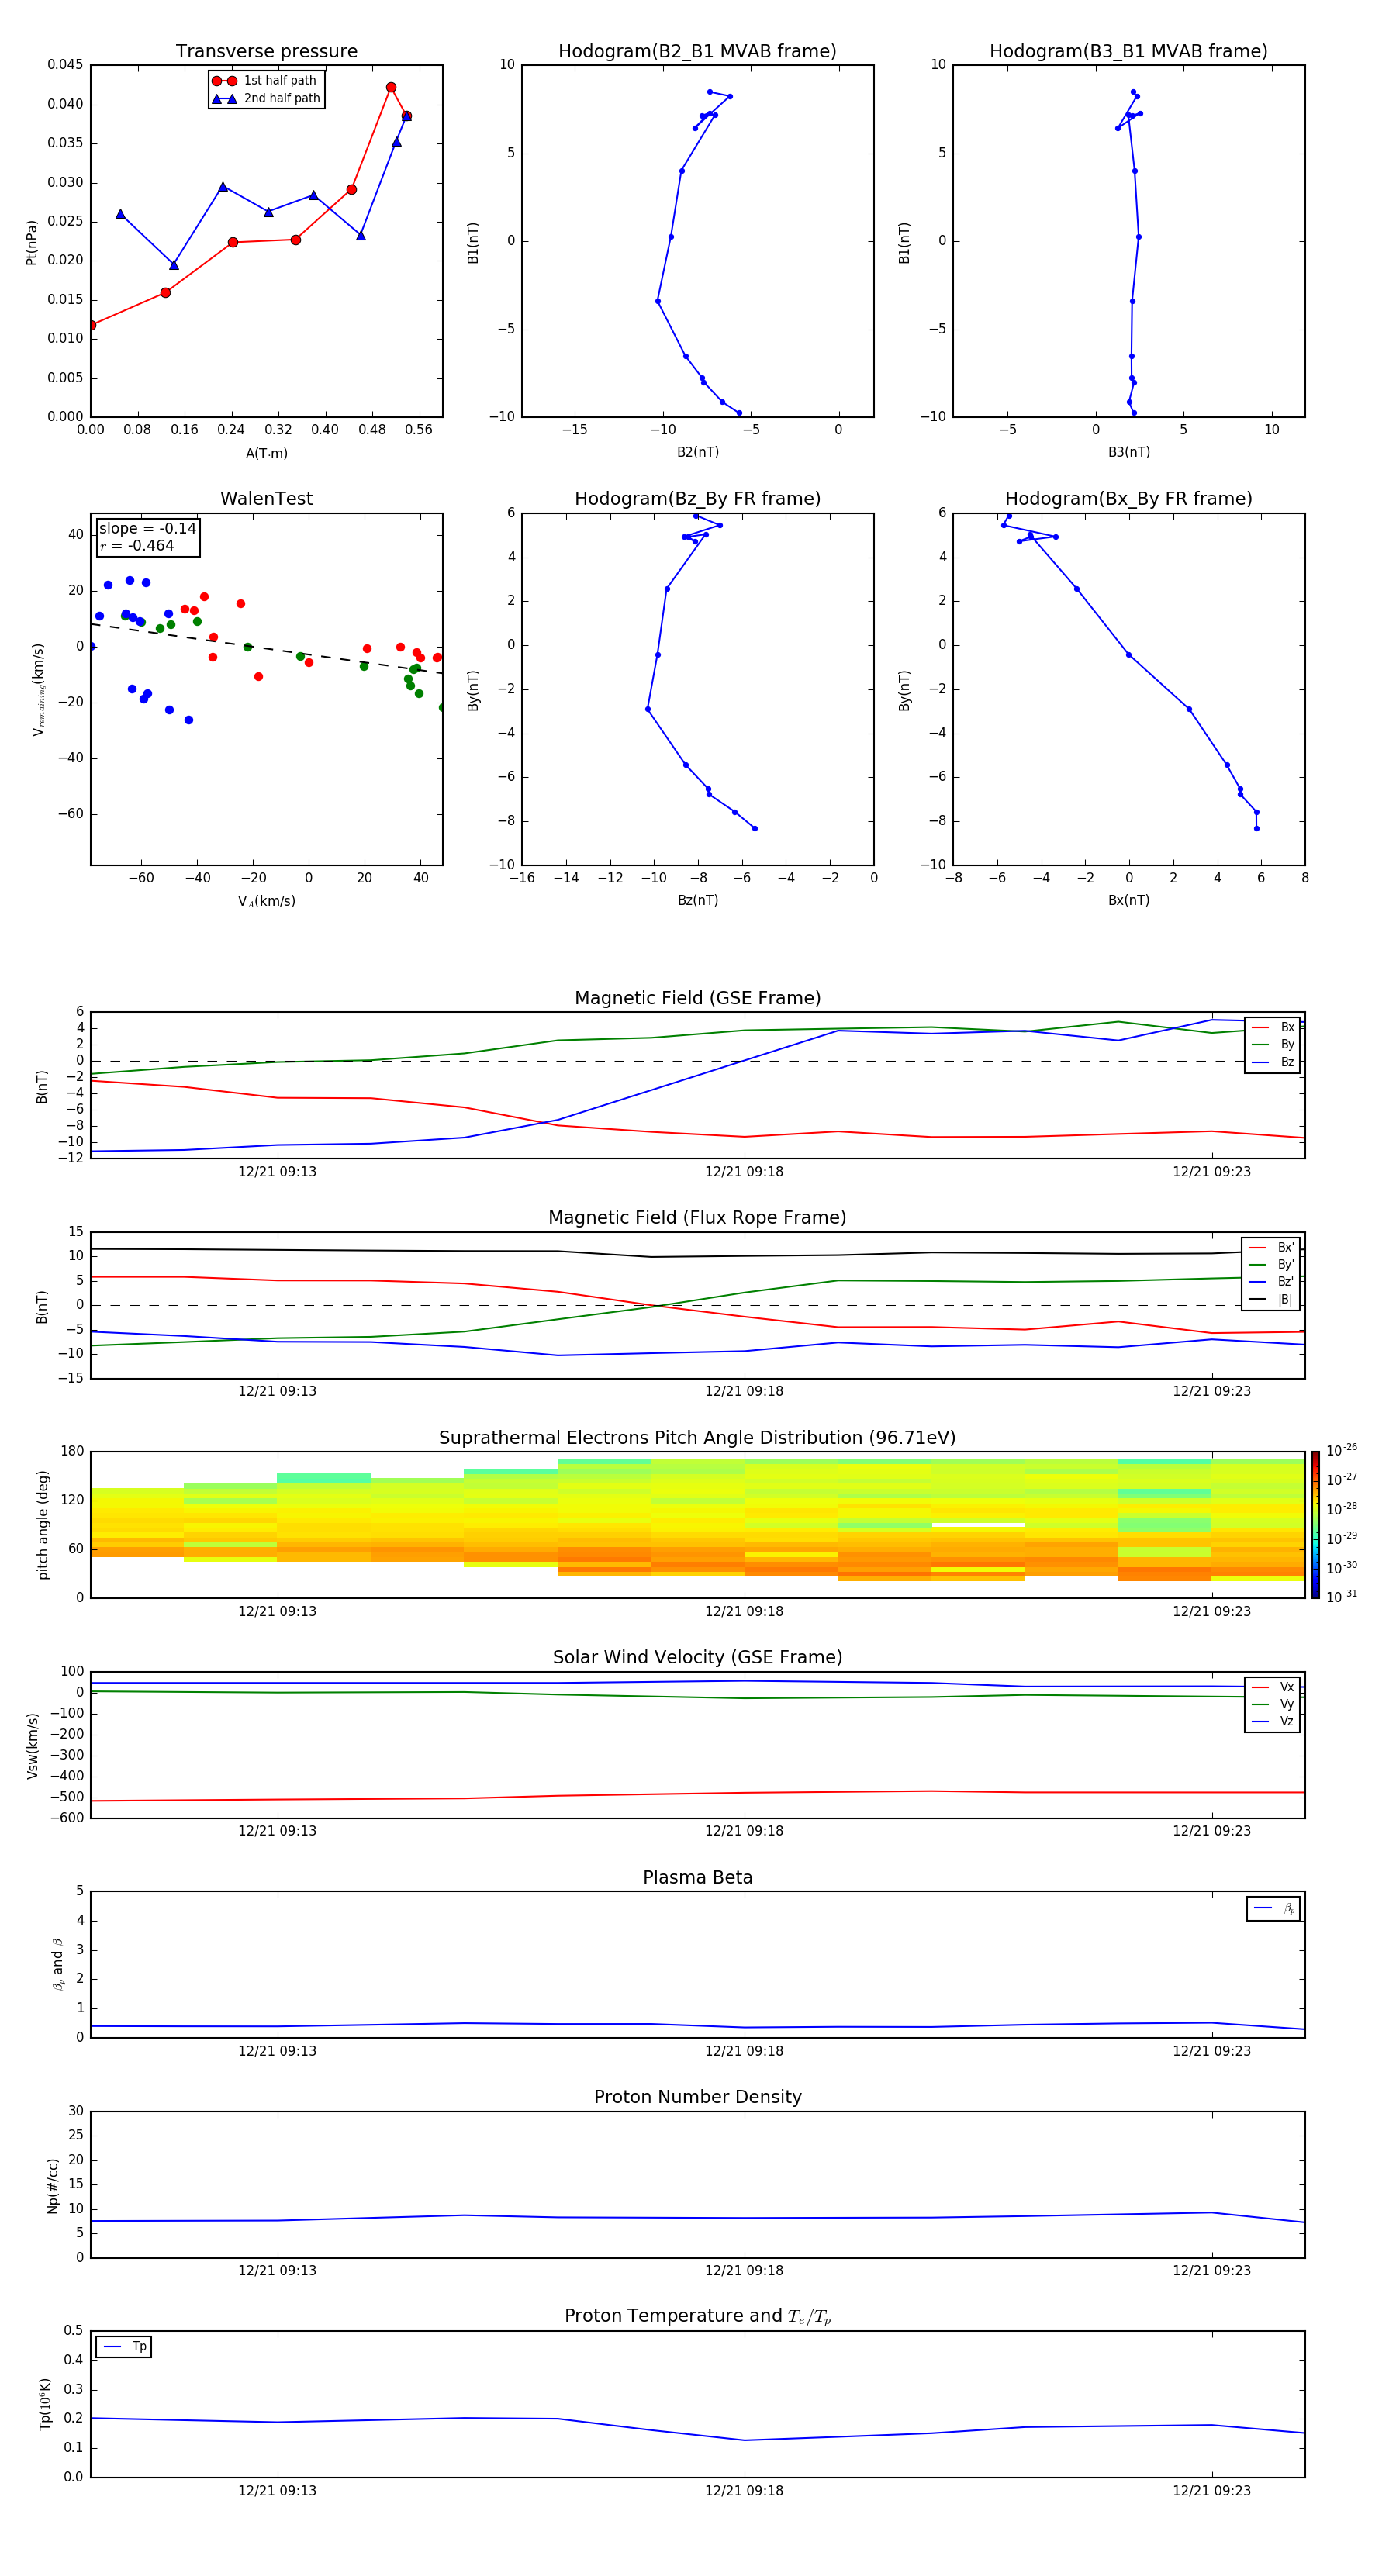Click the Suprathermal Electrons Pitch Angle Distribution title

point(697,1438)
